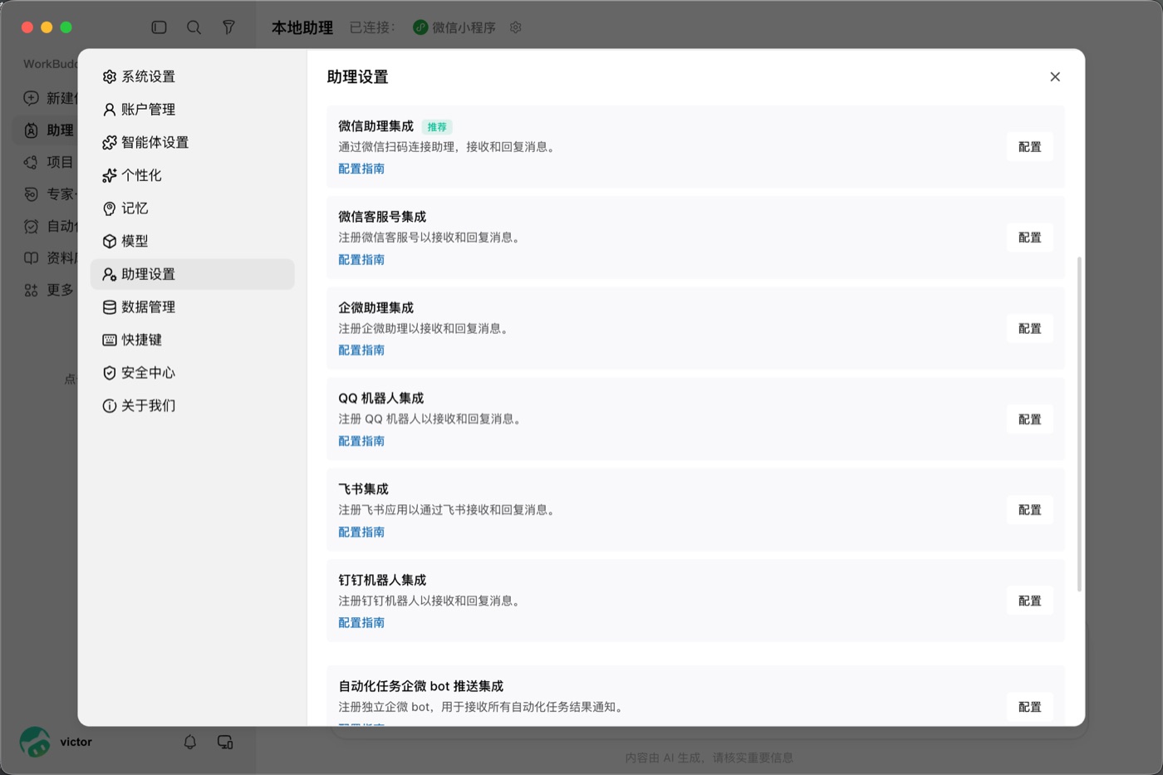This screenshot has height=775, width=1163.
Task: Click the QQ 机器人集成 heading text
Action: coord(380,399)
